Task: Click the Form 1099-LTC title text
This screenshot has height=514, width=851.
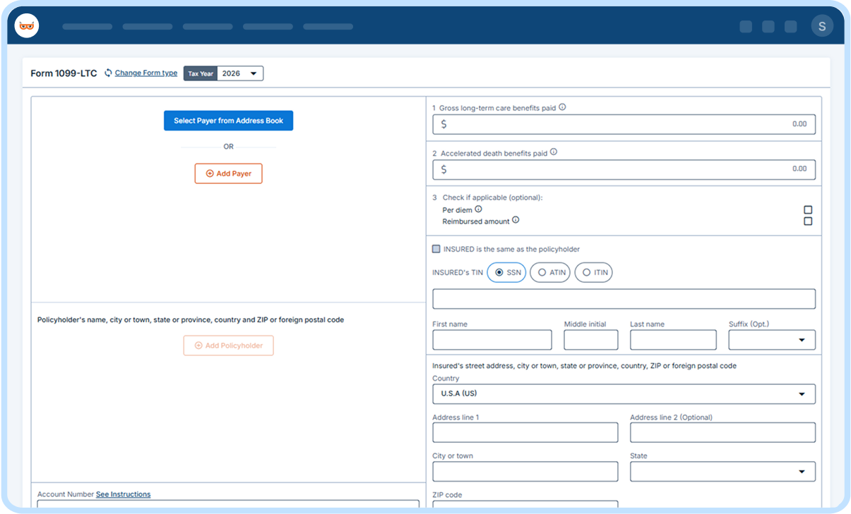Action: click(64, 73)
